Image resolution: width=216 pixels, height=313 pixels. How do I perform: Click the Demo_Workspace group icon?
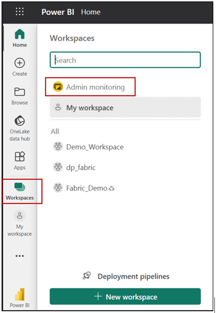[x=58, y=146]
